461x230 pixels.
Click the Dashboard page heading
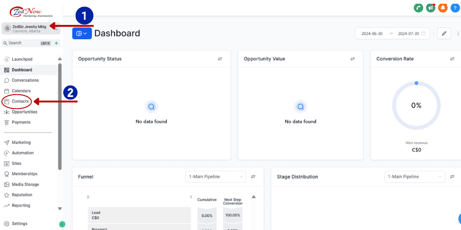pyautogui.click(x=117, y=34)
